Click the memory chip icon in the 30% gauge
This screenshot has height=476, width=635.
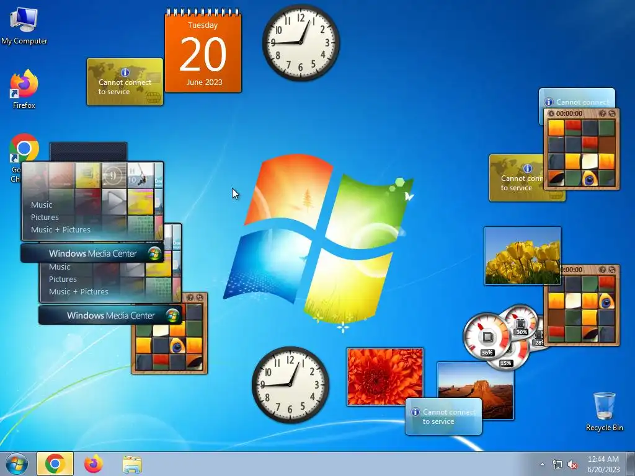pos(520,323)
